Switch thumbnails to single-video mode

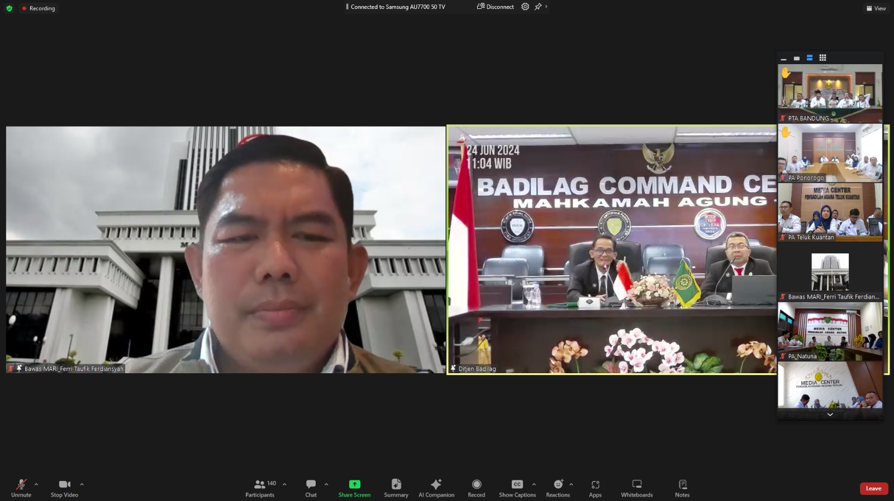click(x=797, y=58)
